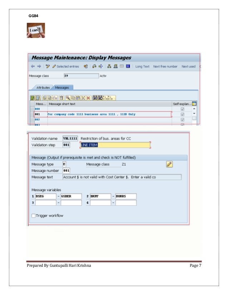
Task: Click the fullscreen window icon
Action: (122, 66)
